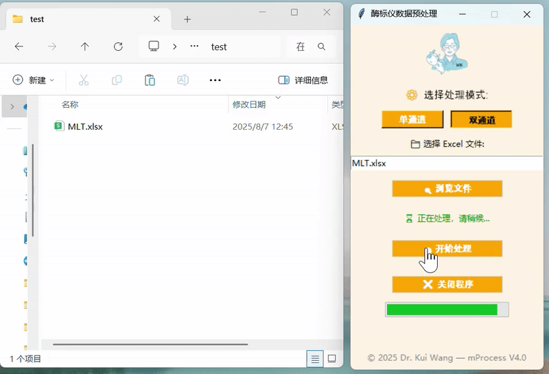Expand the navigation pane tree chevron

click(12, 106)
